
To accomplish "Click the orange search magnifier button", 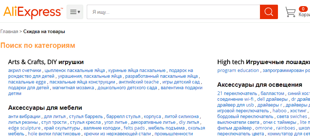I will [269, 12].
